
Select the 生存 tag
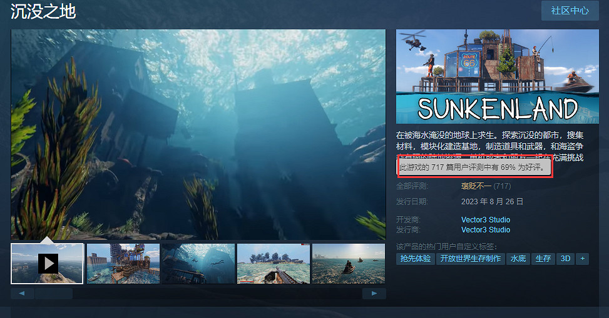click(543, 259)
